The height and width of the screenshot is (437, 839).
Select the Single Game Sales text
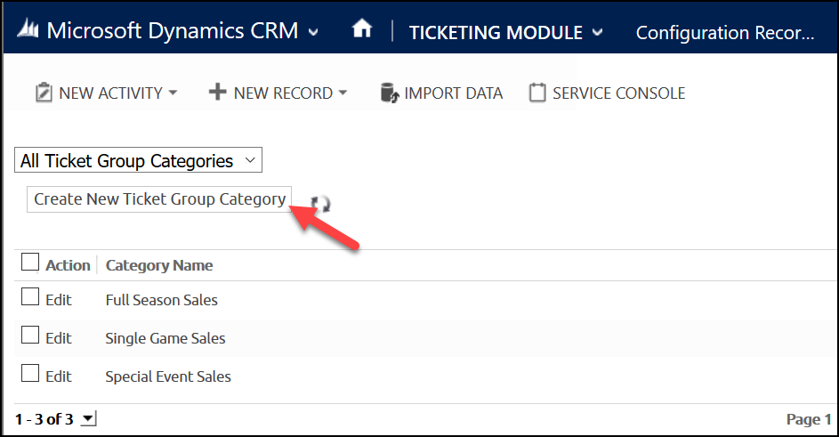pyautogui.click(x=165, y=338)
